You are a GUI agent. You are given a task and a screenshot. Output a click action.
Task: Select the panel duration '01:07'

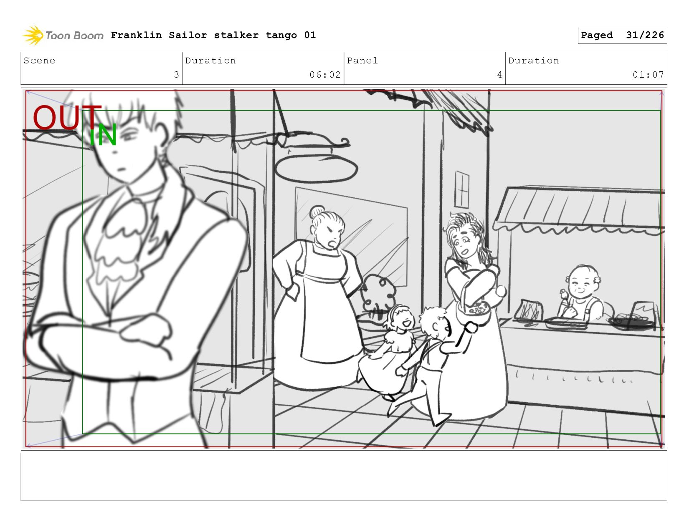[x=648, y=75]
